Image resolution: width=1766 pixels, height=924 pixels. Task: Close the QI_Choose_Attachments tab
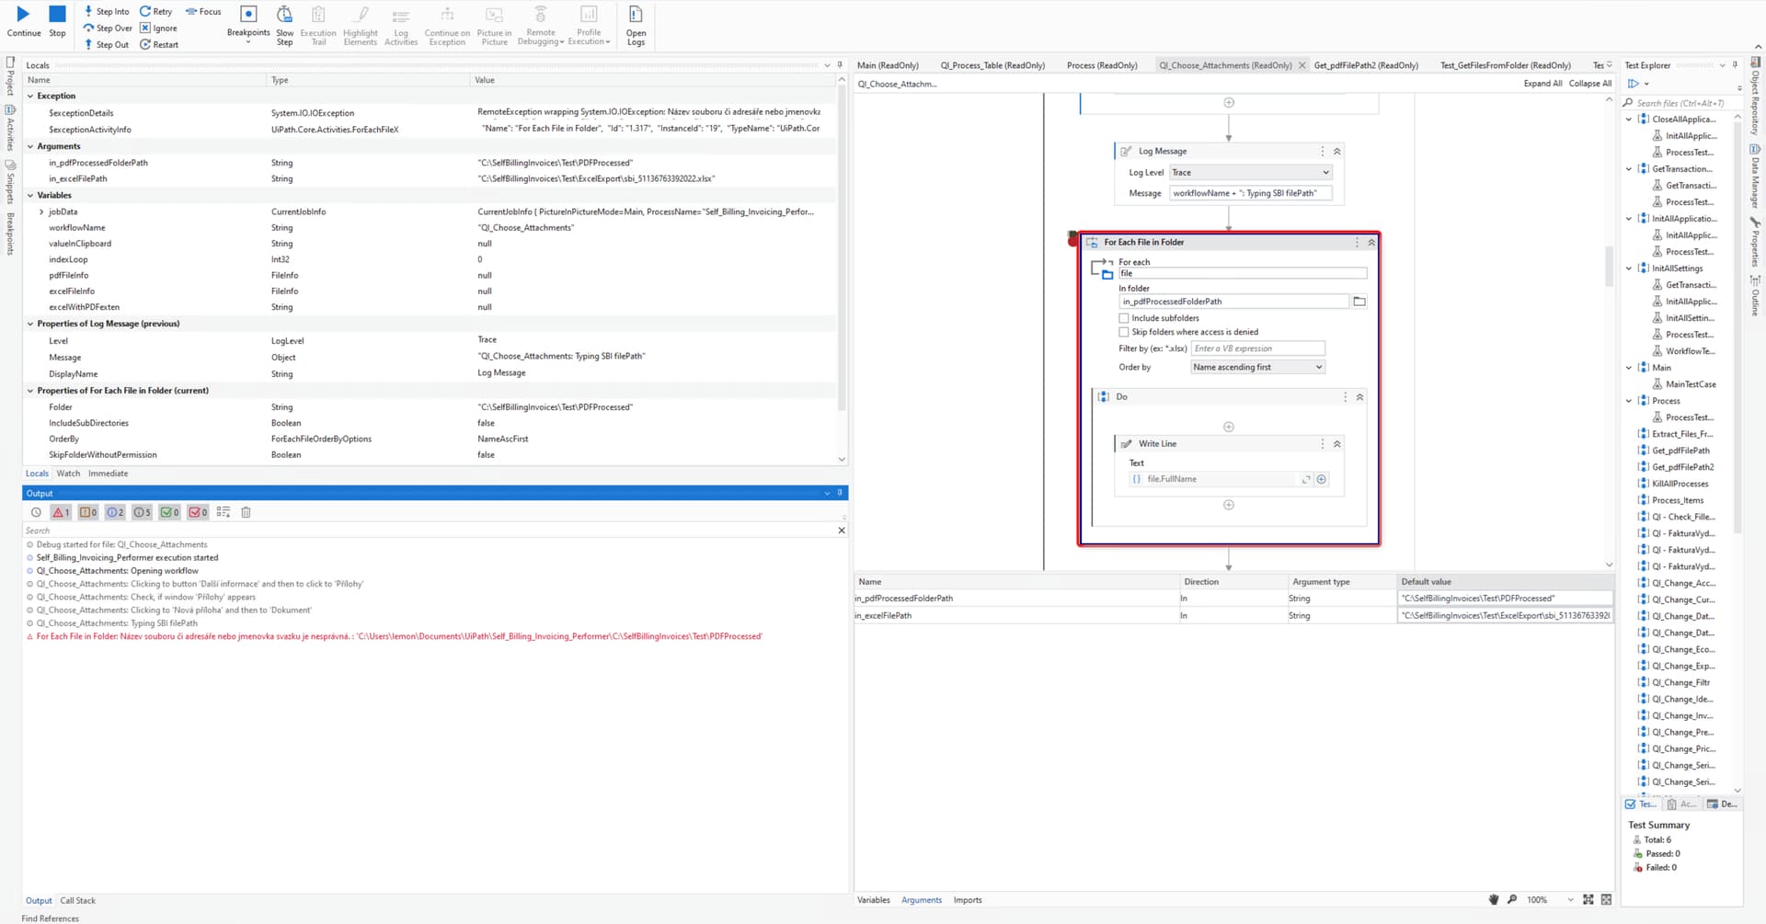1302,65
